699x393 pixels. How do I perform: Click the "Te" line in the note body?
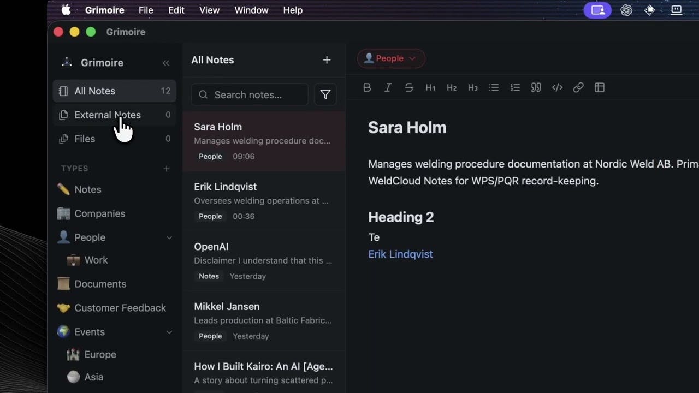click(374, 237)
